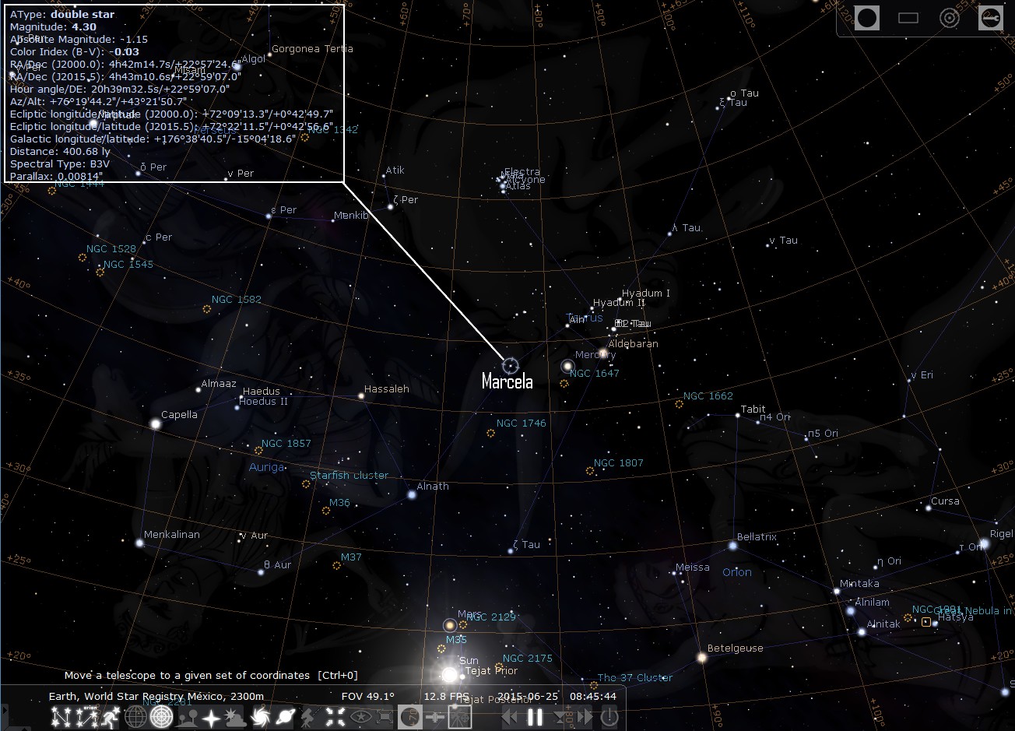The width and height of the screenshot is (1015, 731).
Task: Open Oculars configuration wrench icon
Action: pos(990,18)
